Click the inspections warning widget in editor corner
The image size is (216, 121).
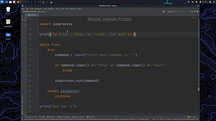[x=193, y=18]
